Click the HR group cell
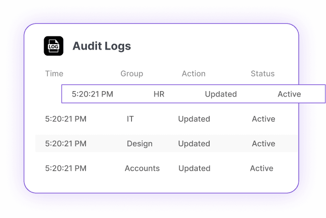 click(x=159, y=94)
